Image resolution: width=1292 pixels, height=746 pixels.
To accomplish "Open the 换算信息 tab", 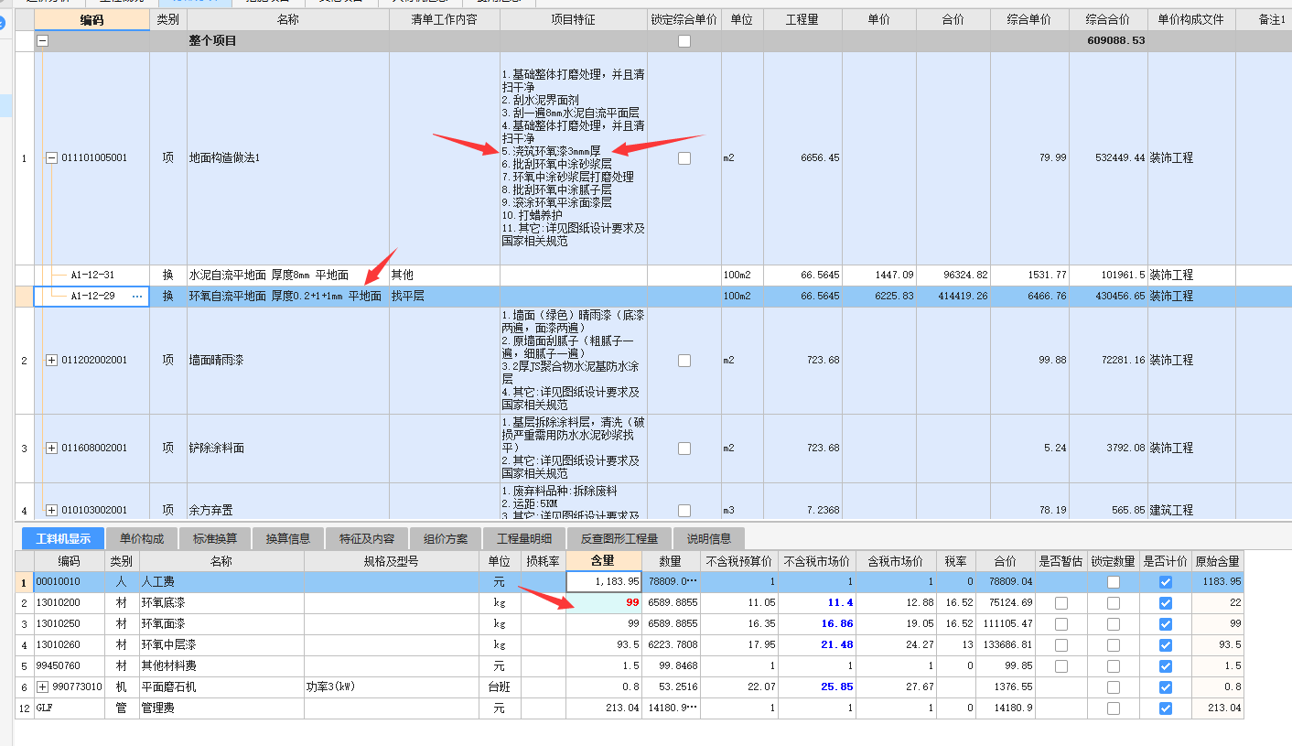I will pyautogui.click(x=288, y=538).
